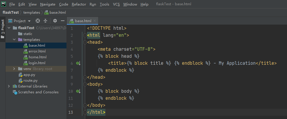Open the Window menu
This screenshot has height=119, width=287.
pos(130,4)
